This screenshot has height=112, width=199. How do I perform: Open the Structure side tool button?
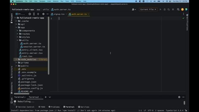click(12, 72)
